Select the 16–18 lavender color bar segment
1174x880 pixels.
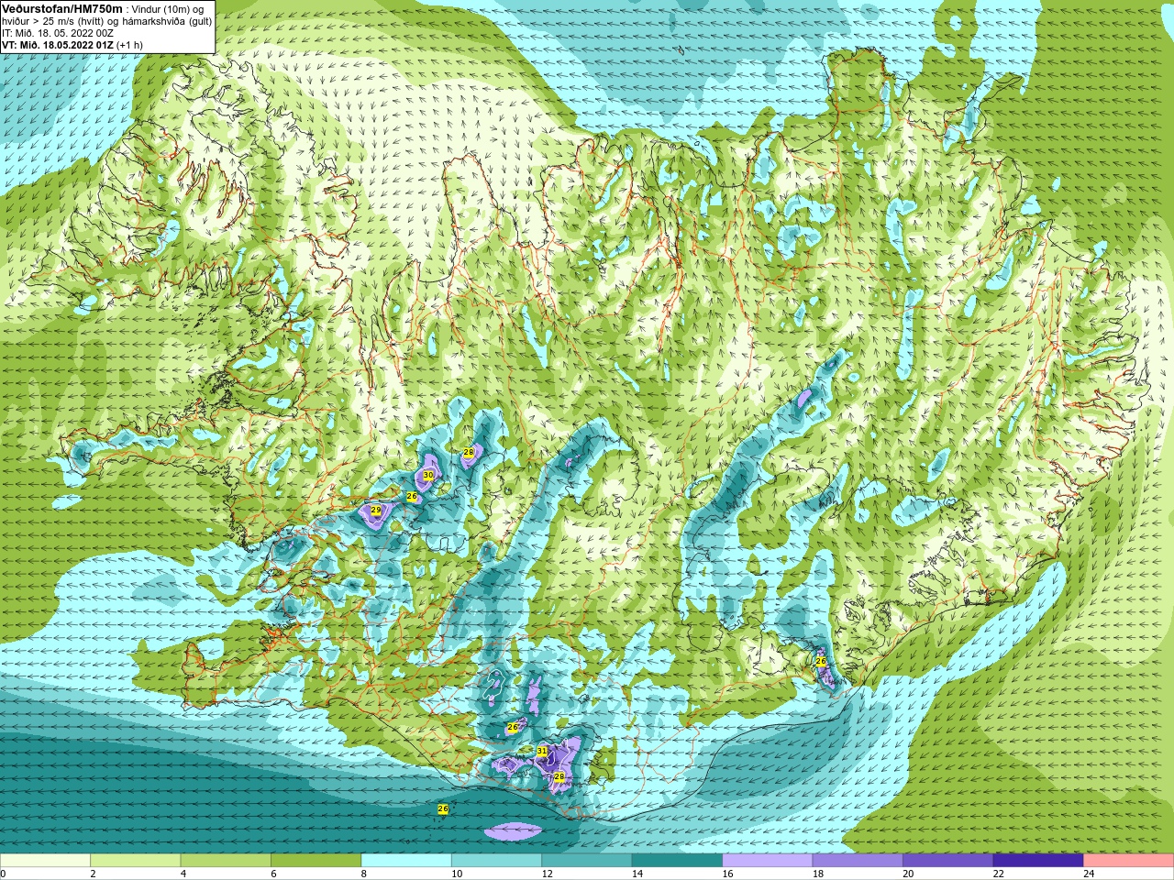pos(768,861)
